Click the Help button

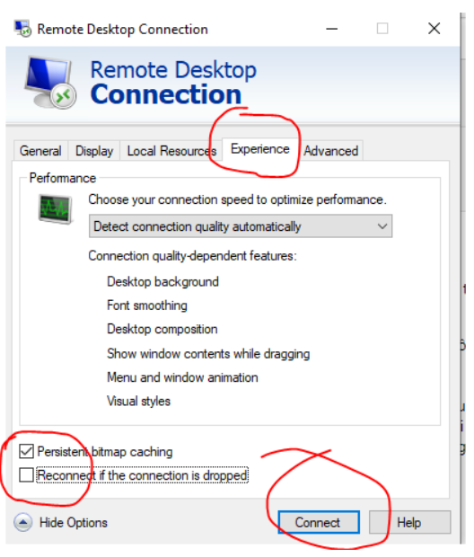409,522
